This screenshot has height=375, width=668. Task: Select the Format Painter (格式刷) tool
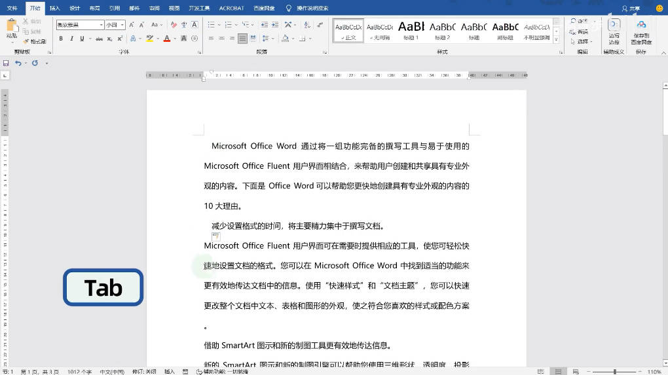click(37, 41)
